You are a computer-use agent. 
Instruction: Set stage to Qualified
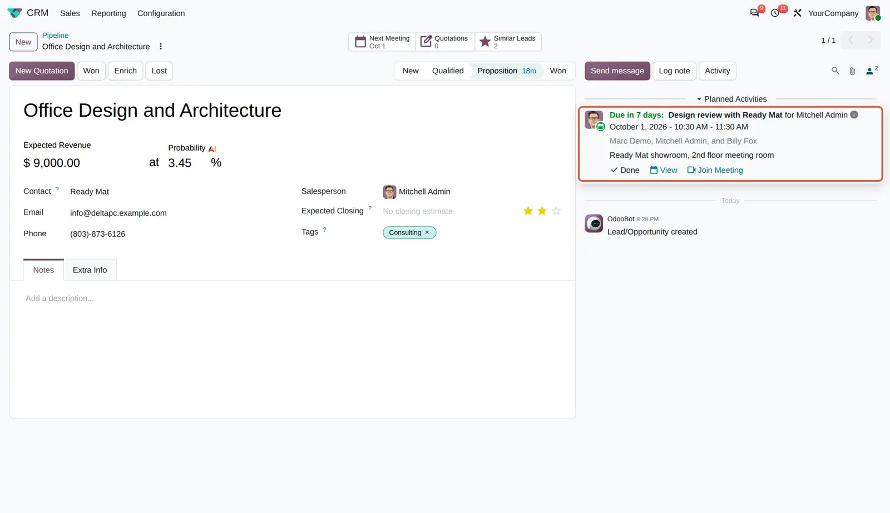448,71
